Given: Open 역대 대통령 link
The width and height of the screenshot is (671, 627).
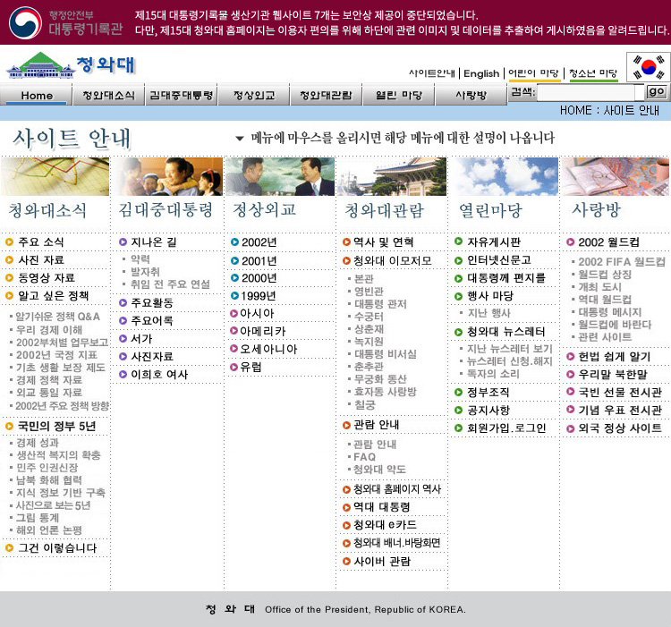Looking at the screenshot, I should [382, 507].
